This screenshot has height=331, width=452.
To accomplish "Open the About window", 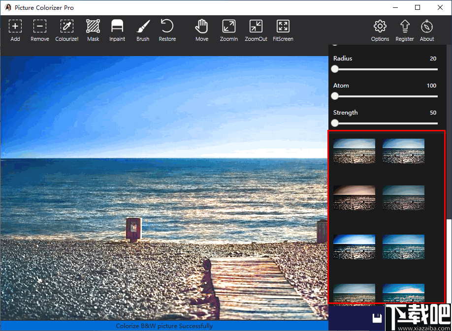I will point(426,30).
